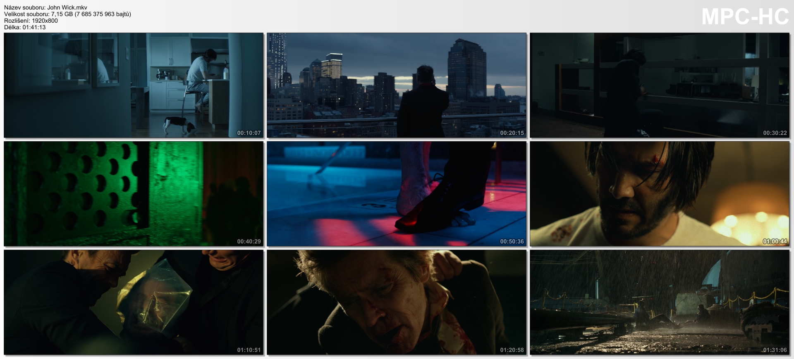Select the green-lit thumbnail at 00:40:29
Viewport: 794px width, 359px height.
pos(134,194)
